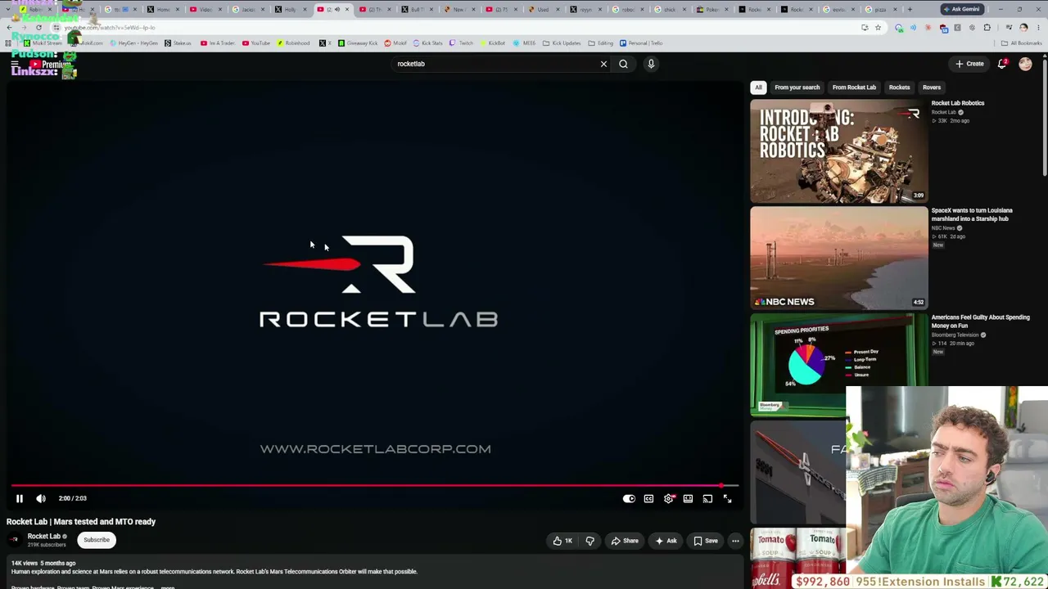This screenshot has width=1048, height=589.
Task: Select the "From Rocket Lab" chip
Action: pyautogui.click(x=854, y=88)
